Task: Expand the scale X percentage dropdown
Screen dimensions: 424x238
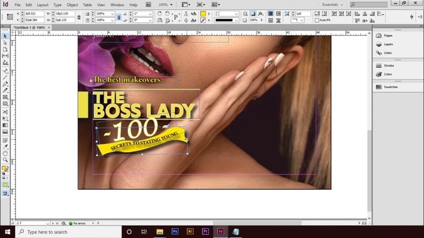Action: pos(112,13)
